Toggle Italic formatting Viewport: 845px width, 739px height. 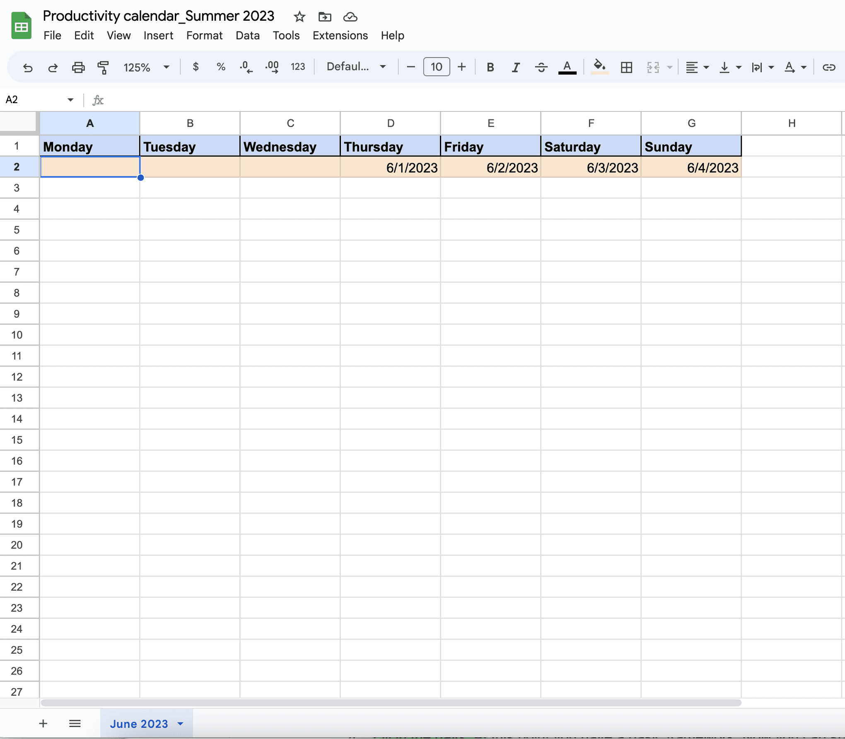pyautogui.click(x=515, y=67)
